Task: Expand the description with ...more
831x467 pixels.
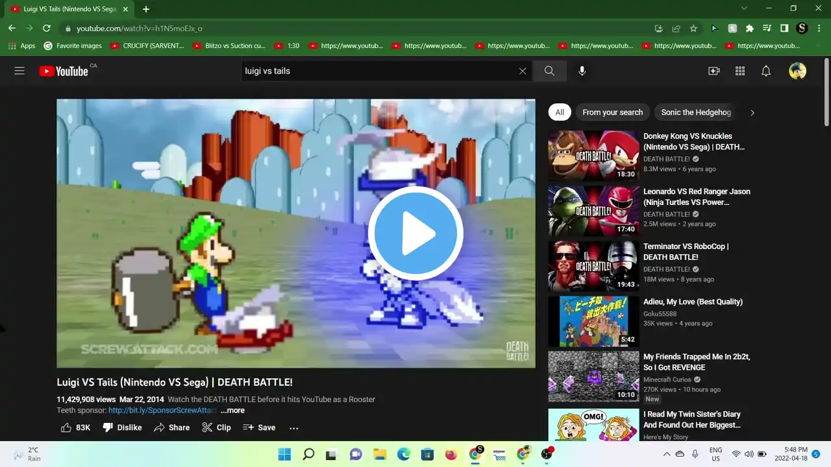Action: click(232, 410)
